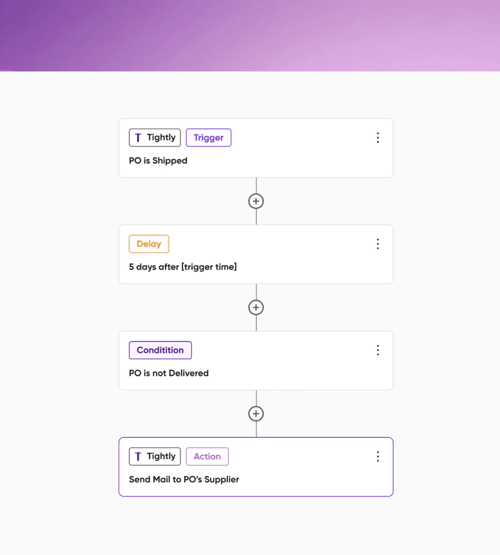Click the 'PO is Shipped' text
This screenshot has width=500, height=555.
click(x=158, y=161)
